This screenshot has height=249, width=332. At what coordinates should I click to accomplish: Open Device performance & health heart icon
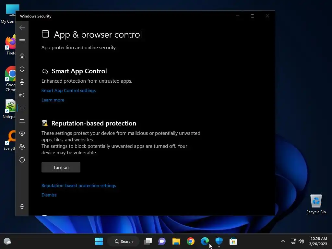22,134
